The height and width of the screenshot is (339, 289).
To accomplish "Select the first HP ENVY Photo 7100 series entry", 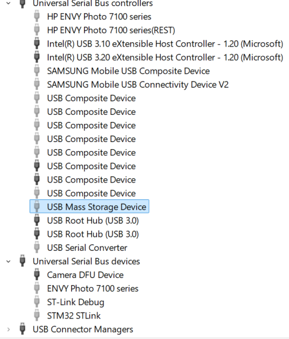I will click(99, 17).
